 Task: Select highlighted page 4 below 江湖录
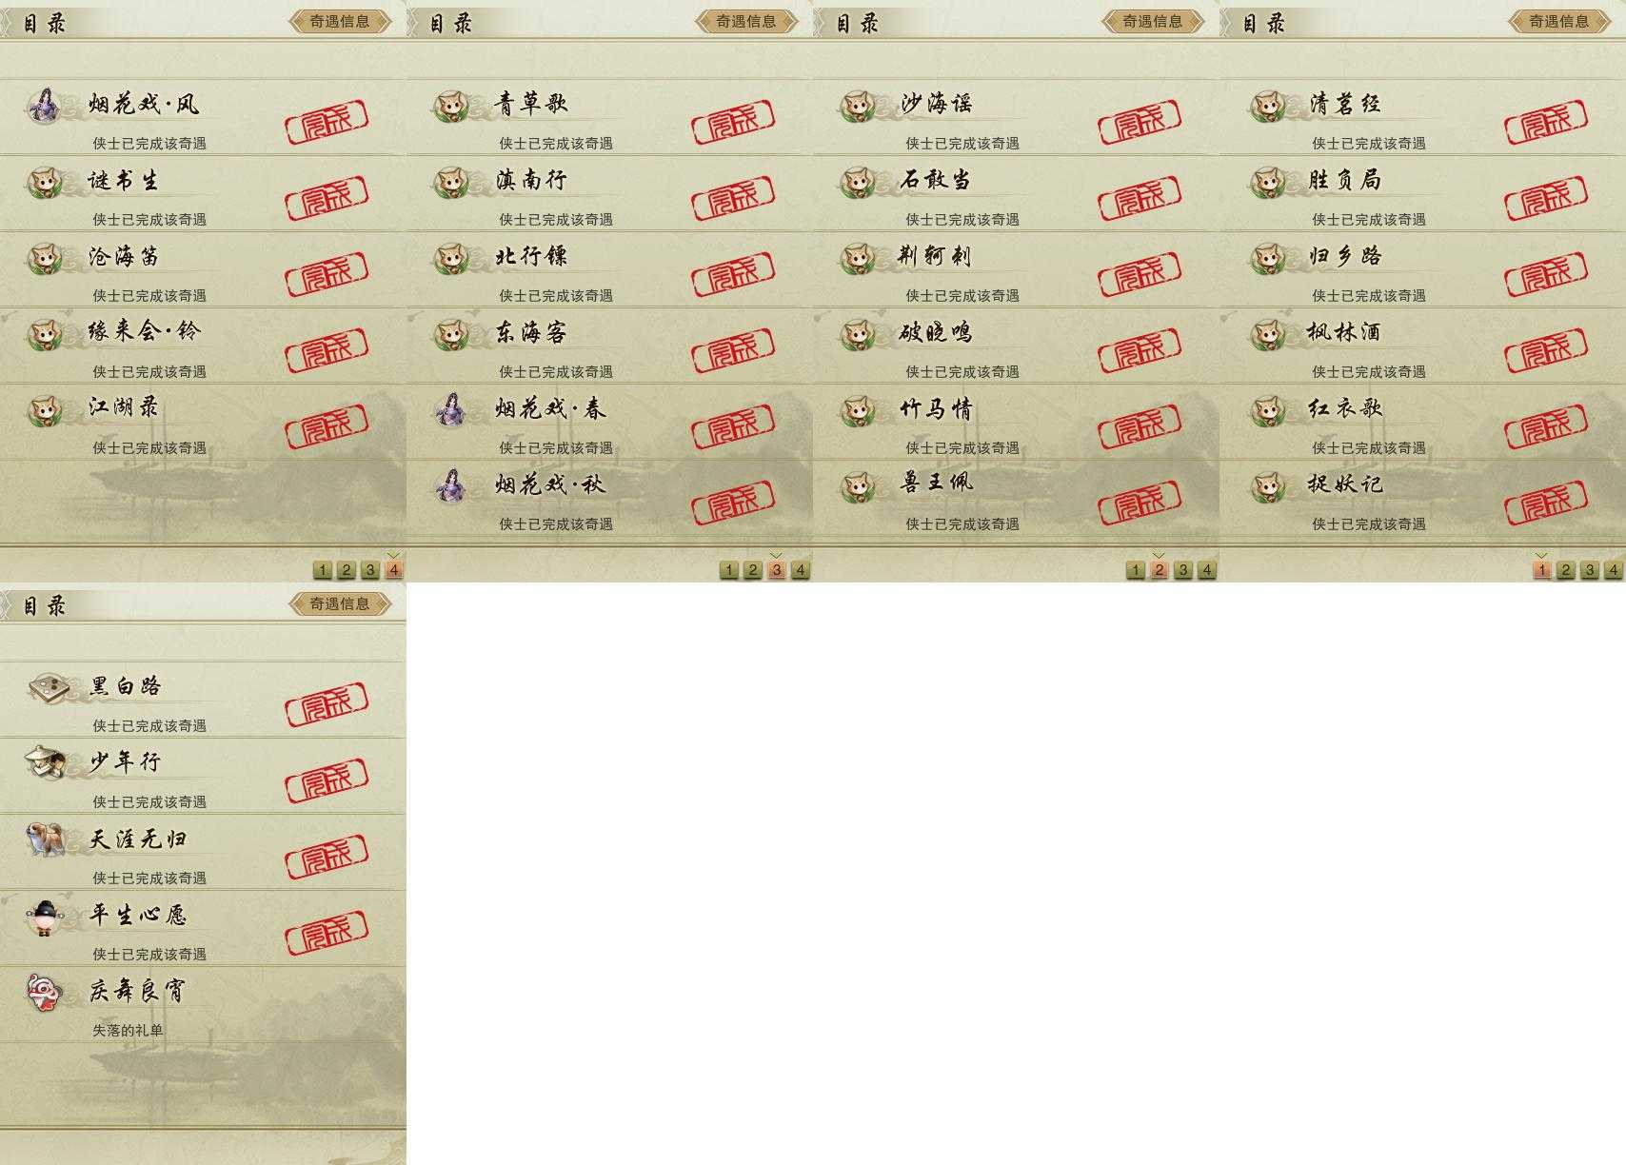(x=394, y=569)
